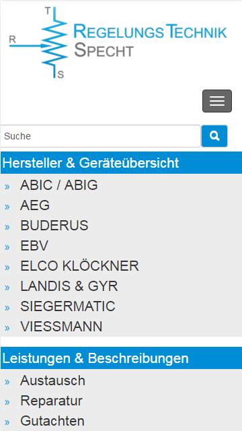242x431 pixels.
Task: Click the arrow icon beside Gutachten
Action: pos(7,422)
